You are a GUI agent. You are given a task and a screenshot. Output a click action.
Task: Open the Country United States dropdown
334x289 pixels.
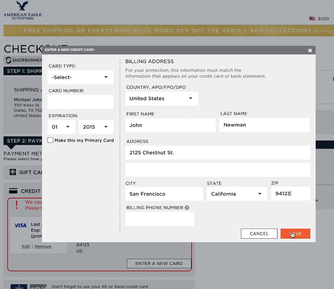[x=161, y=98]
